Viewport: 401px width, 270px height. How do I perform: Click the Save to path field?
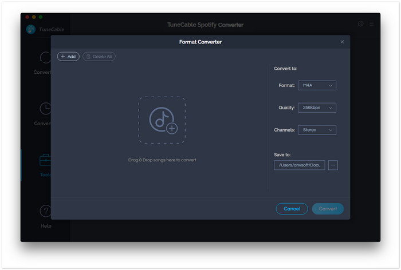299,165
